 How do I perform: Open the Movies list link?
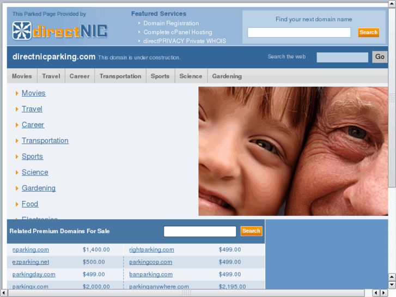click(x=34, y=93)
